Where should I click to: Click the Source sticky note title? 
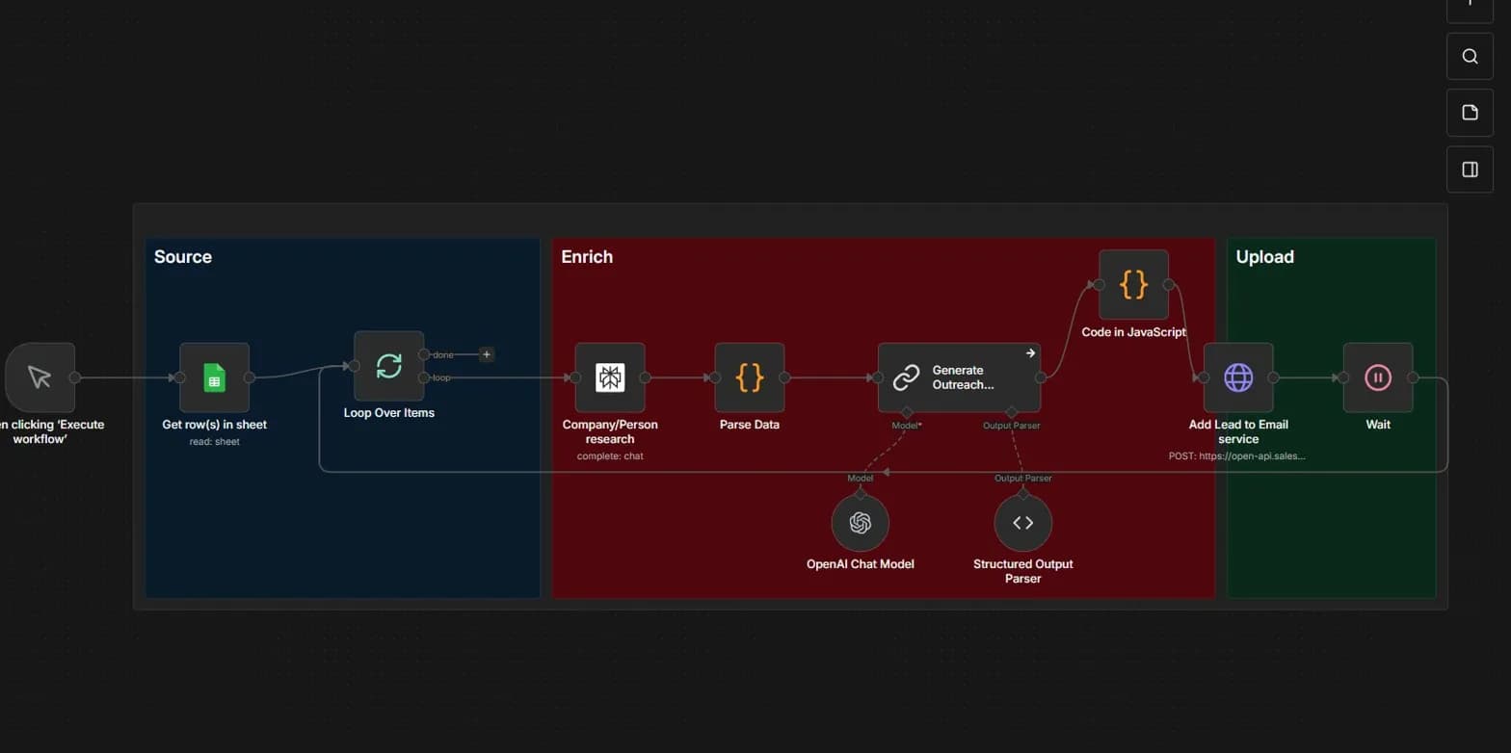[x=183, y=257]
